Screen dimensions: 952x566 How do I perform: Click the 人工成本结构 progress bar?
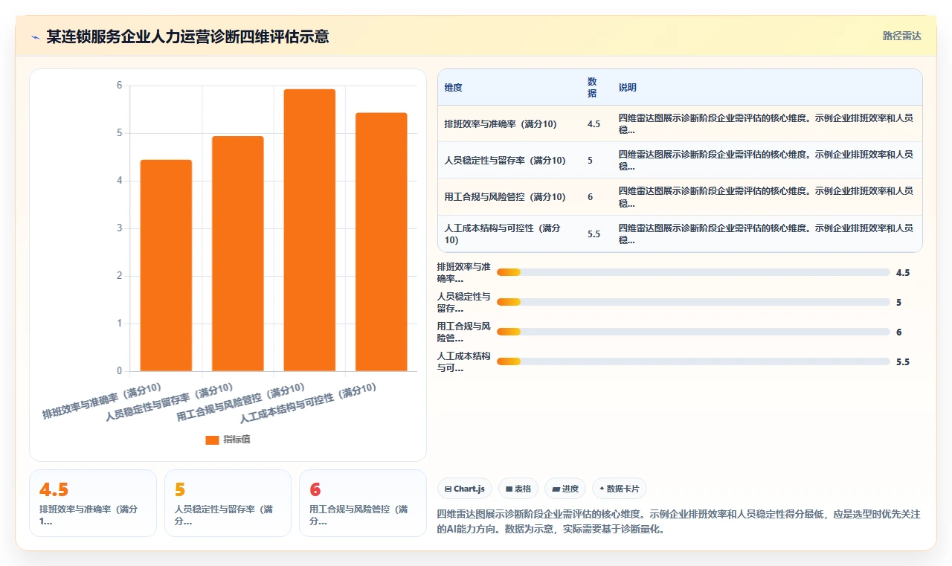693,361
